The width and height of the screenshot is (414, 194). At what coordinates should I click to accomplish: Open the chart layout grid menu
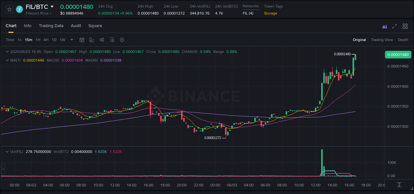[x=405, y=26]
